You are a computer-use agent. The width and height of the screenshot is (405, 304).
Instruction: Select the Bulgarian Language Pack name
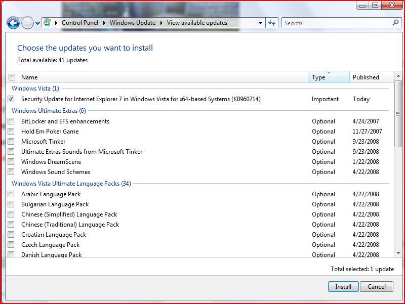(x=55, y=204)
